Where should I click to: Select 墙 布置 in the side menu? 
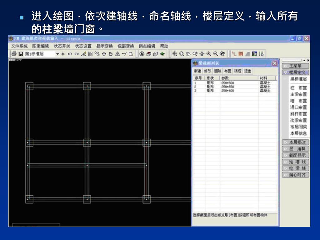(x=298, y=101)
